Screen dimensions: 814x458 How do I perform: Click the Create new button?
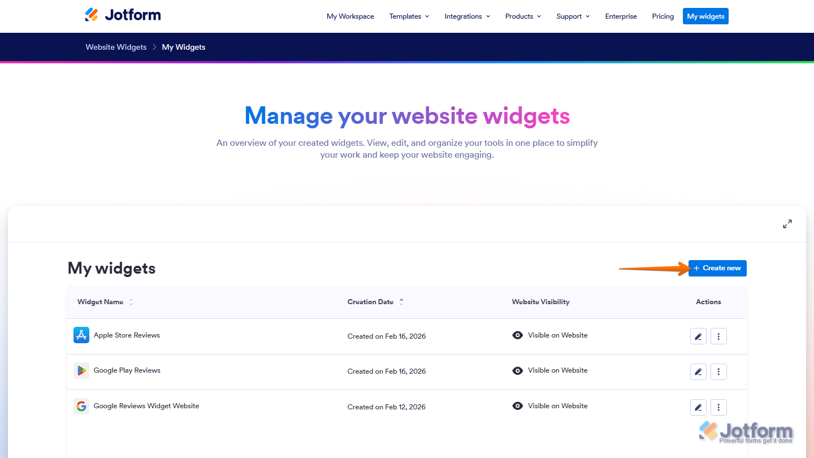[717, 268]
